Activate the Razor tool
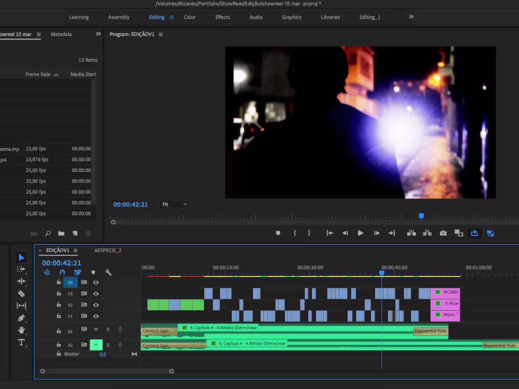 [21, 293]
